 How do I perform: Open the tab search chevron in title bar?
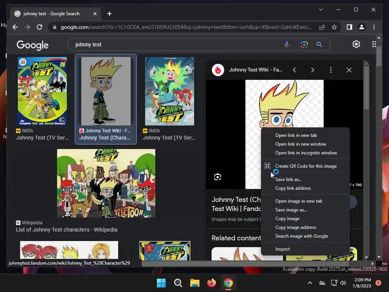coord(321,10)
